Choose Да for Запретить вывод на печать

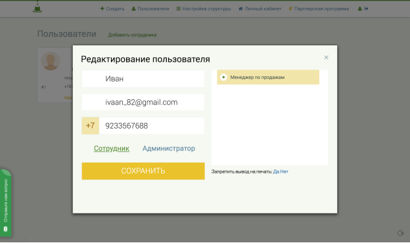point(276,171)
